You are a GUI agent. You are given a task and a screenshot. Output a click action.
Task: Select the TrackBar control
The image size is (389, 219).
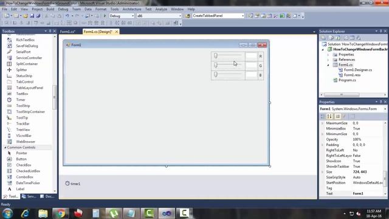[x=22, y=123]
